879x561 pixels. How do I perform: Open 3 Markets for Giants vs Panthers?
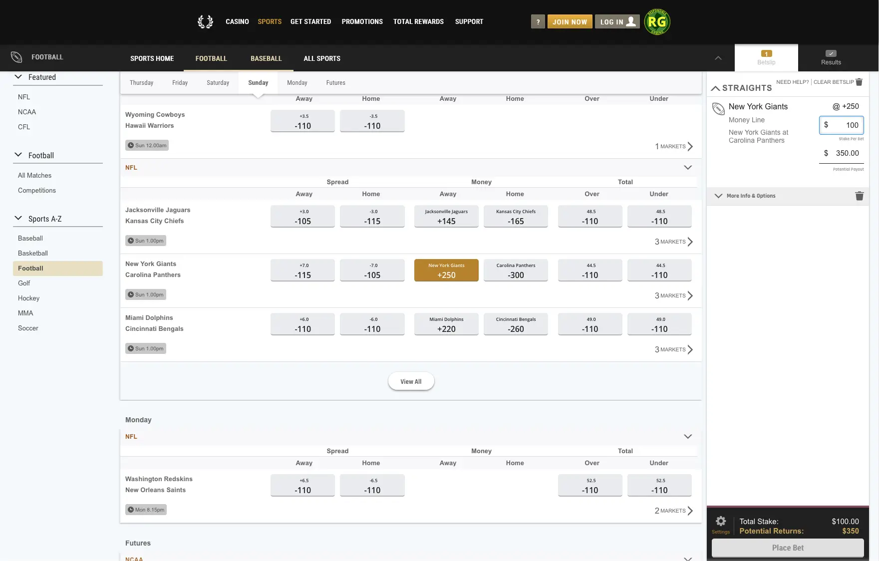(x=674, y=295)
